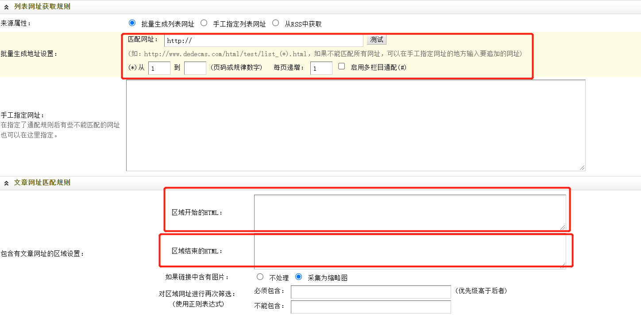The width and height of the screenshot is (641, 318).
Task: Click the 不能包含 filter input field
Action: [371, 307]
